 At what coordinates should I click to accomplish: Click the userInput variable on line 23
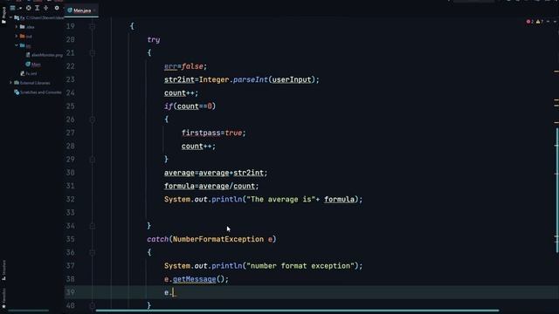click(292, 79)
